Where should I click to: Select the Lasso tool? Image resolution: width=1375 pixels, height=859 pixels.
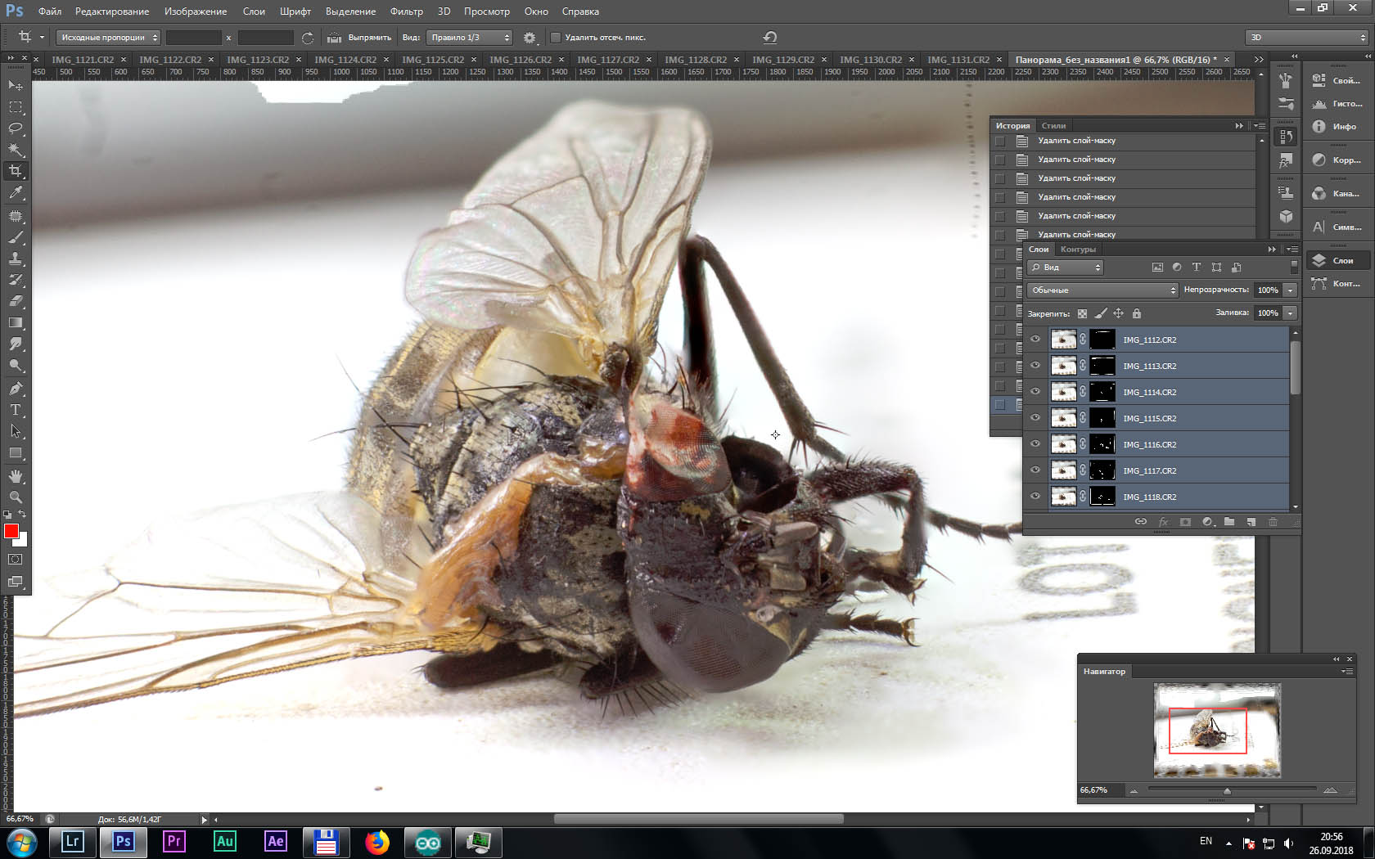click(x=16, y=128)
